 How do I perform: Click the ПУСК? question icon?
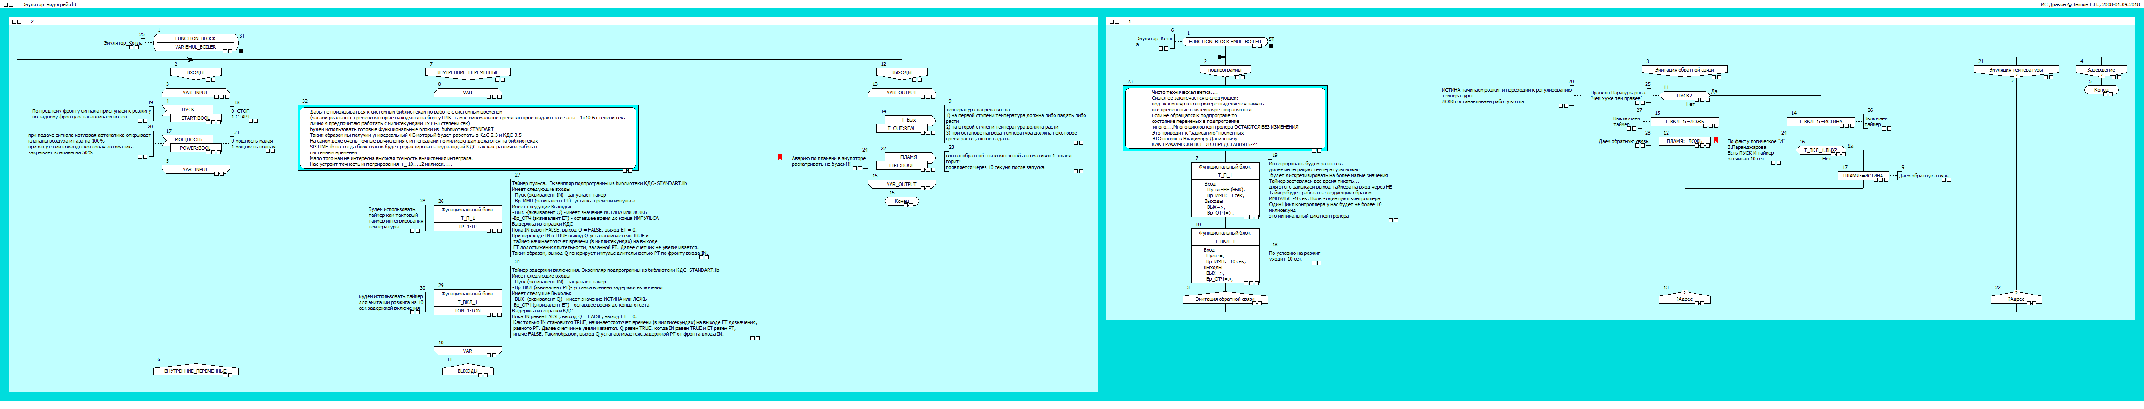(1684, 97)
